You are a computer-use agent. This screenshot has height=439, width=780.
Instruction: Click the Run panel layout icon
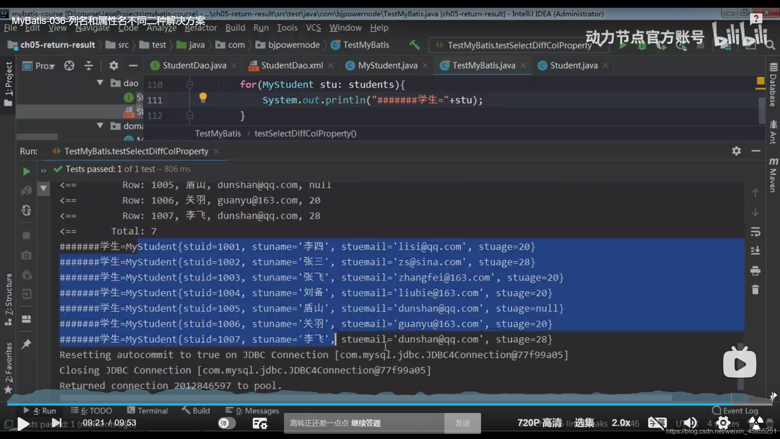26,319
